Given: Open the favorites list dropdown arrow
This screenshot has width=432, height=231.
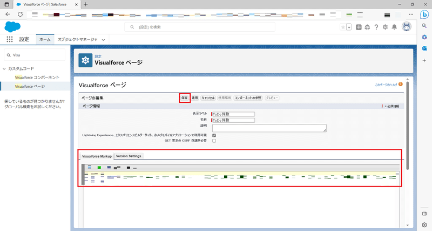Looking at the screenshot, I should (349, 27).
